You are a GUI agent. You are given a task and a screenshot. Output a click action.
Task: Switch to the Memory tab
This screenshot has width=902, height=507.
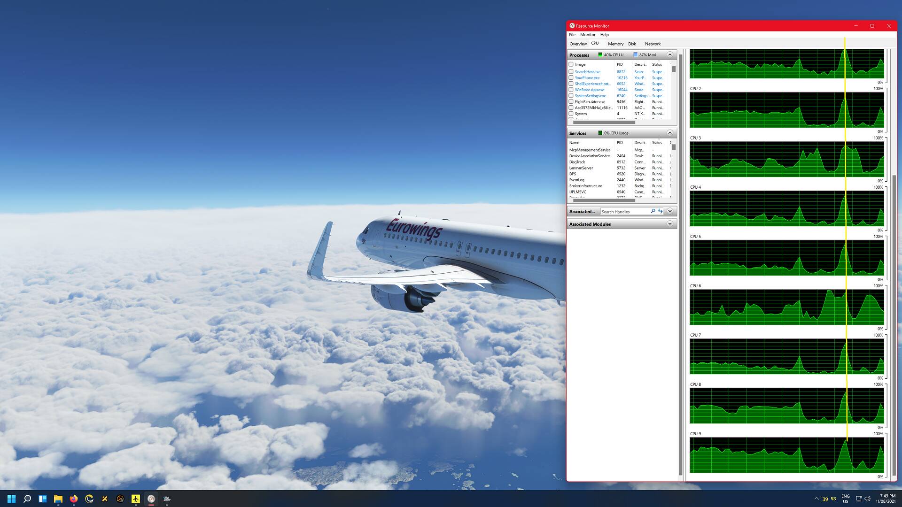point(615,44)
